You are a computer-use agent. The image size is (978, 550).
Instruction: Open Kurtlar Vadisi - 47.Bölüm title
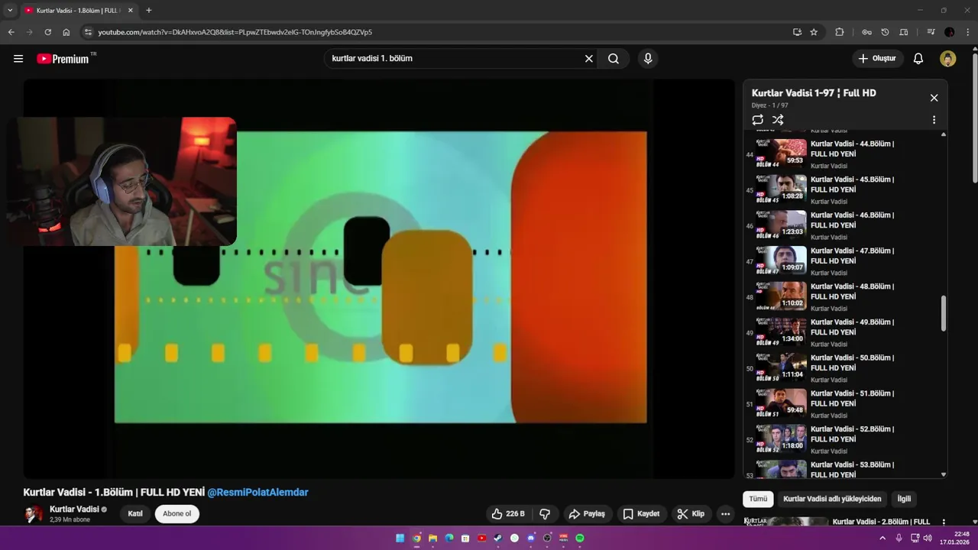coord(852,256)
